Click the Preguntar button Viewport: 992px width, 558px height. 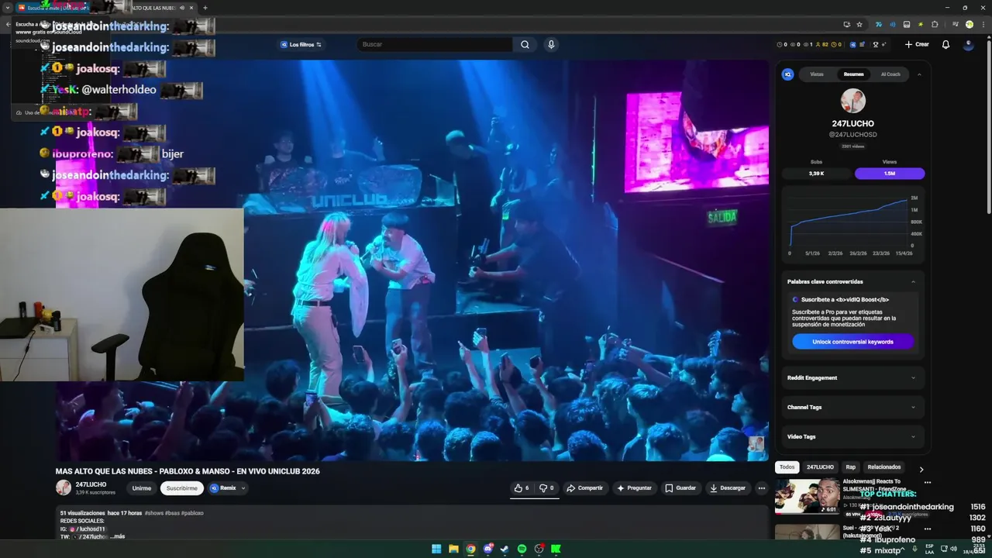(x=634, y=488)
